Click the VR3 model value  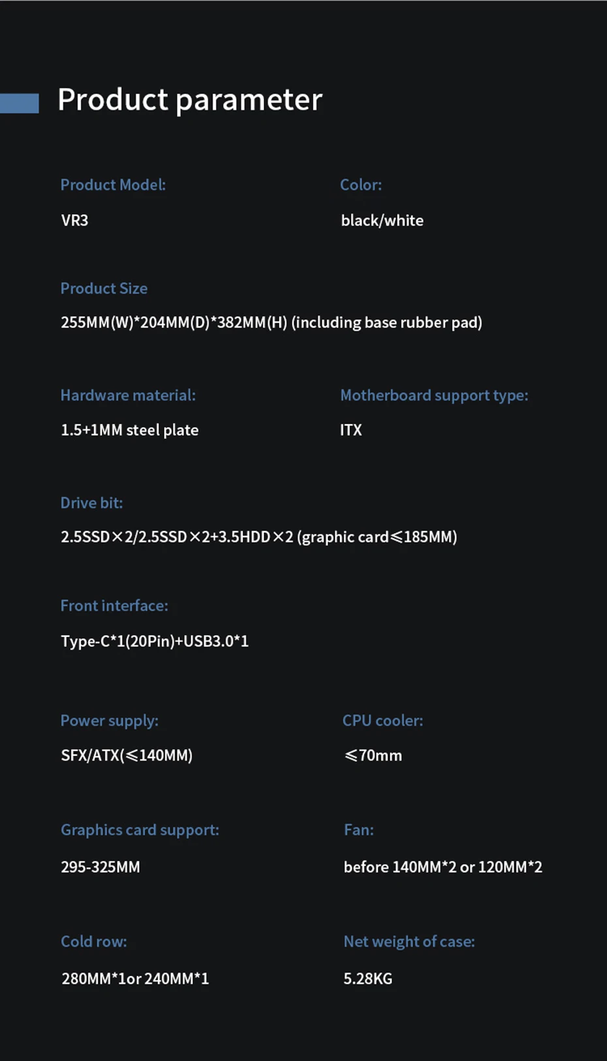coord(74,220)
